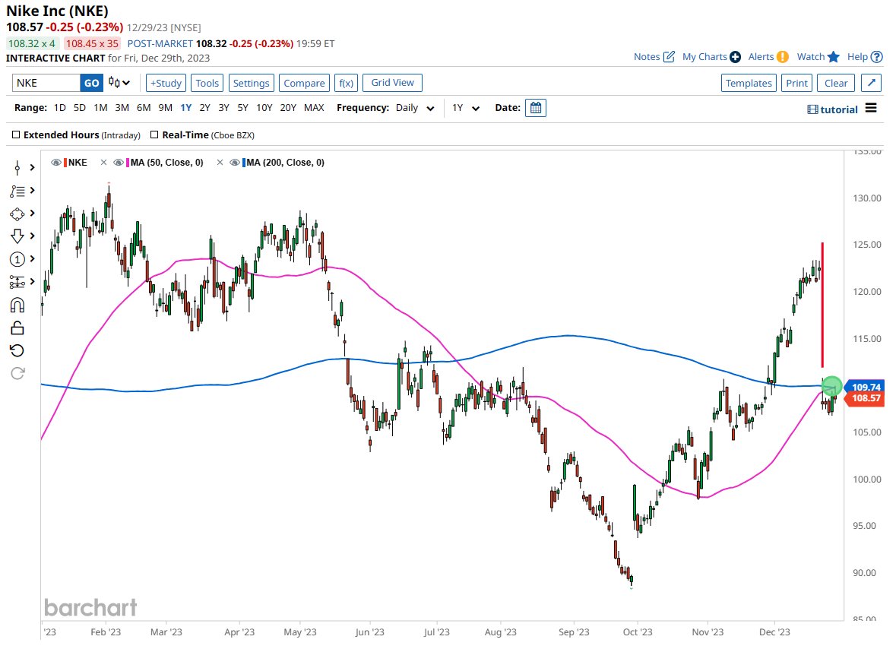
Task: Select the 10Y range
Action: click(264, 107)
